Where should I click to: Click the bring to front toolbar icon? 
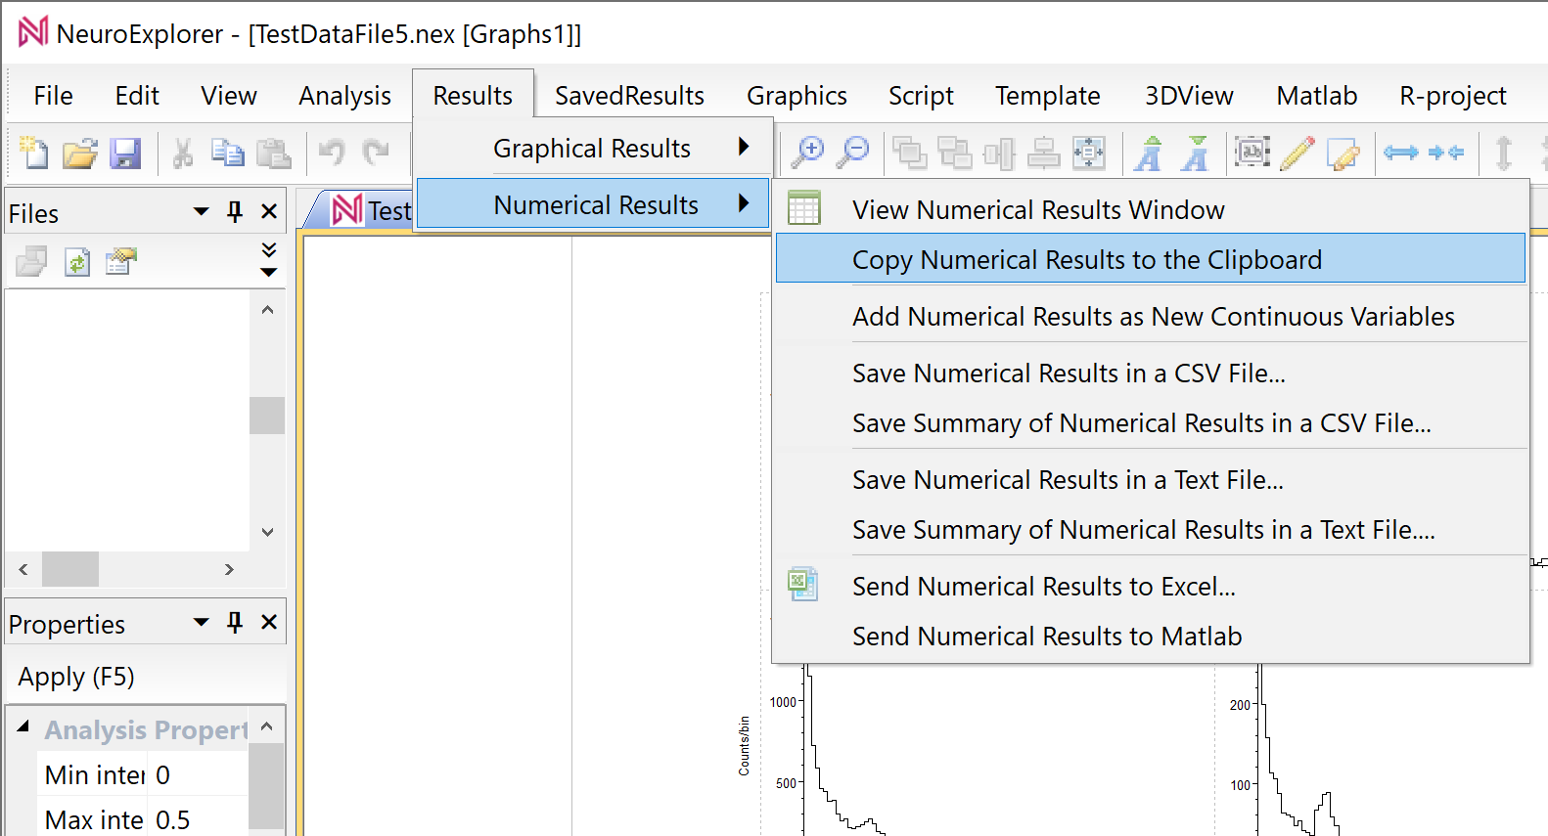pyautogui.click(x=910, y=153)
